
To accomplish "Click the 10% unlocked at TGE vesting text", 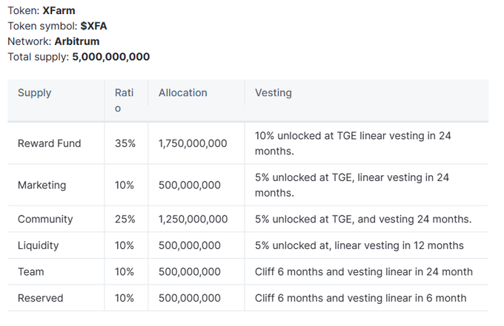I will [353, 143].
